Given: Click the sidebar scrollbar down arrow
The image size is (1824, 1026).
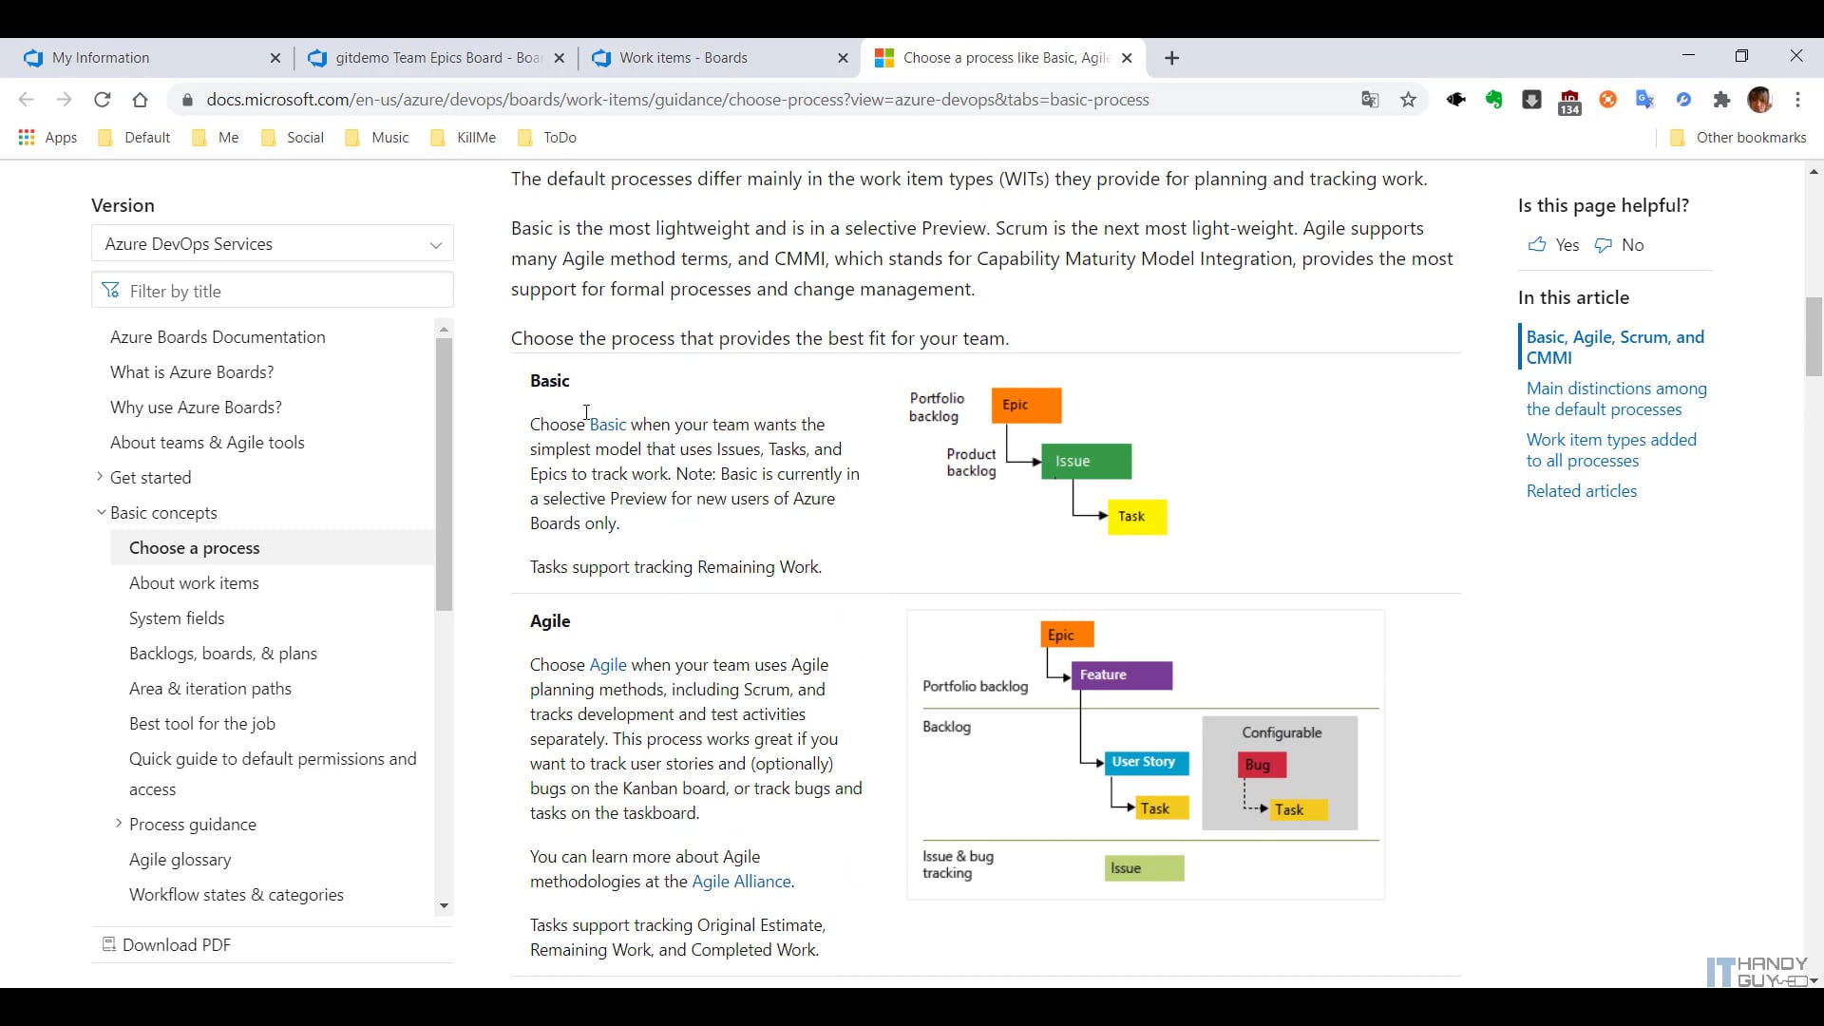Looking at the screenshot, I should click(444, 906).
